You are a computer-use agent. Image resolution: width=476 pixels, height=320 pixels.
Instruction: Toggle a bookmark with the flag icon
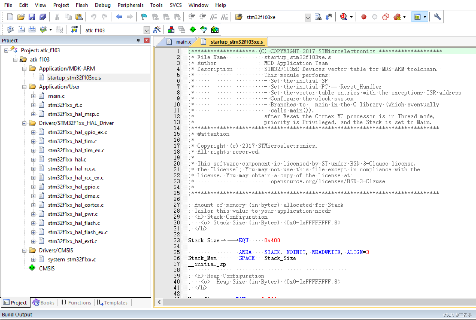pyautogui.click(x=144, y=17)
